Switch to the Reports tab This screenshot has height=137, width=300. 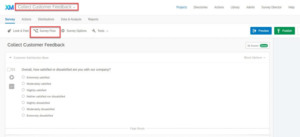click(93, 19)
